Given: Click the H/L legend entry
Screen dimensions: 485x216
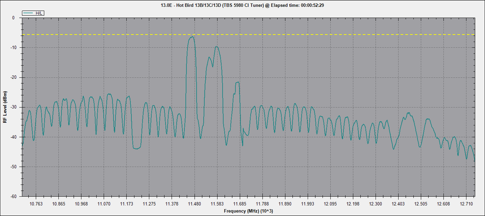Looking at the screenshot, I should point(34,13).
